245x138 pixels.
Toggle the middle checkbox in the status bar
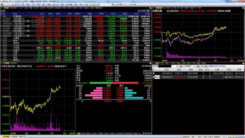click(x=233, y=137)
